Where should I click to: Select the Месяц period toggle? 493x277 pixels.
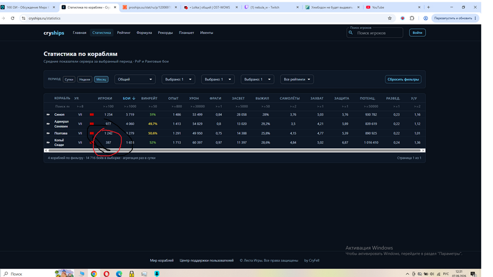tap(101, 79)
